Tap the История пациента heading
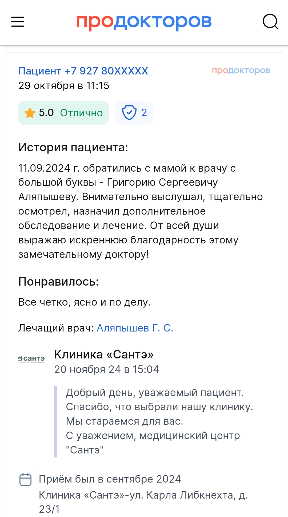This screenshot has height=517, width=288. (73, 147)
